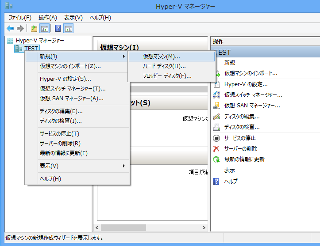This screenshot has height=246, width=320.
Task: Select サーバーの削除(R) in context menu
Action: tap(77, 144)
